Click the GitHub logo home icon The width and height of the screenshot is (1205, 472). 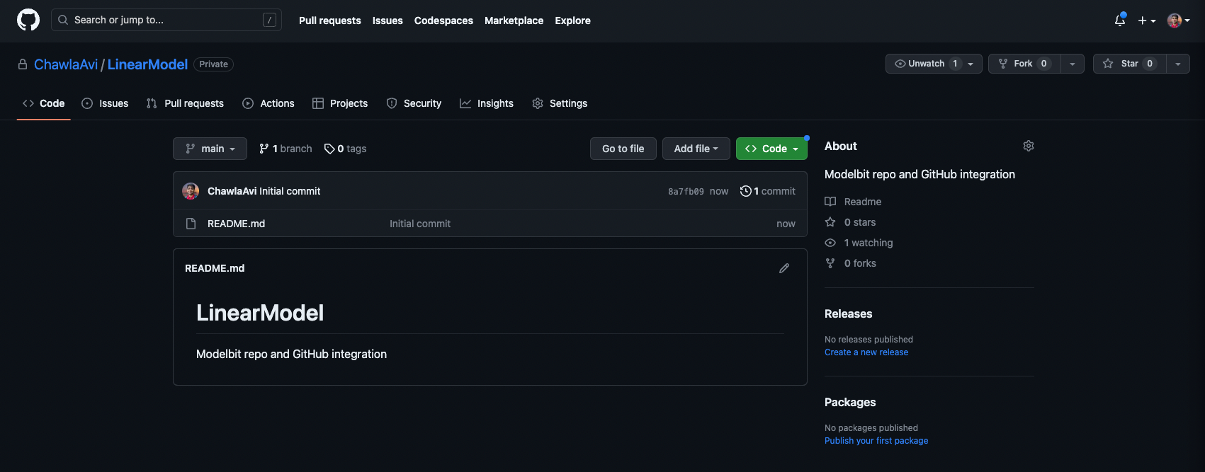[x=28, y=20]
